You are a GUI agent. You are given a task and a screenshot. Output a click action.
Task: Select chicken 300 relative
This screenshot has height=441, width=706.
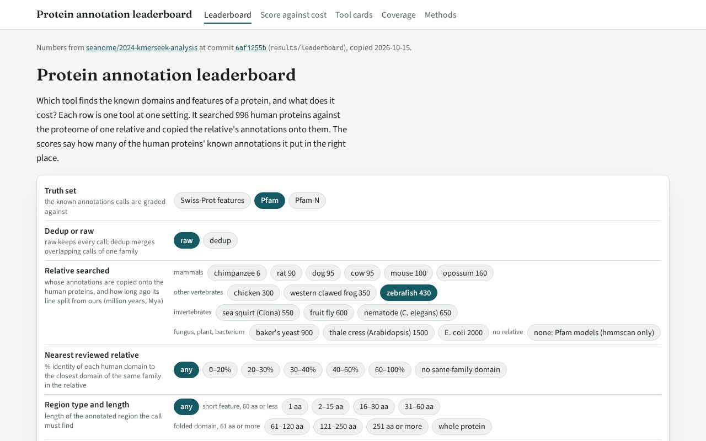point(254,293)
